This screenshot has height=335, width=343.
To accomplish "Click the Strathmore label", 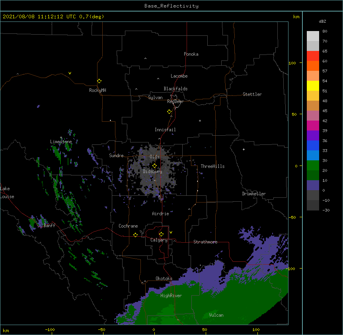I will click(205, 242).
